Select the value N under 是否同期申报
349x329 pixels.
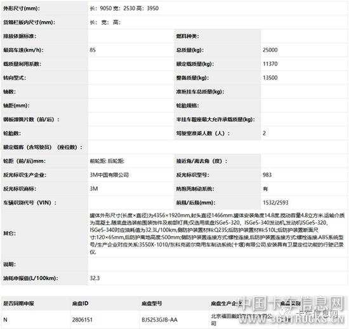[5, 319]
